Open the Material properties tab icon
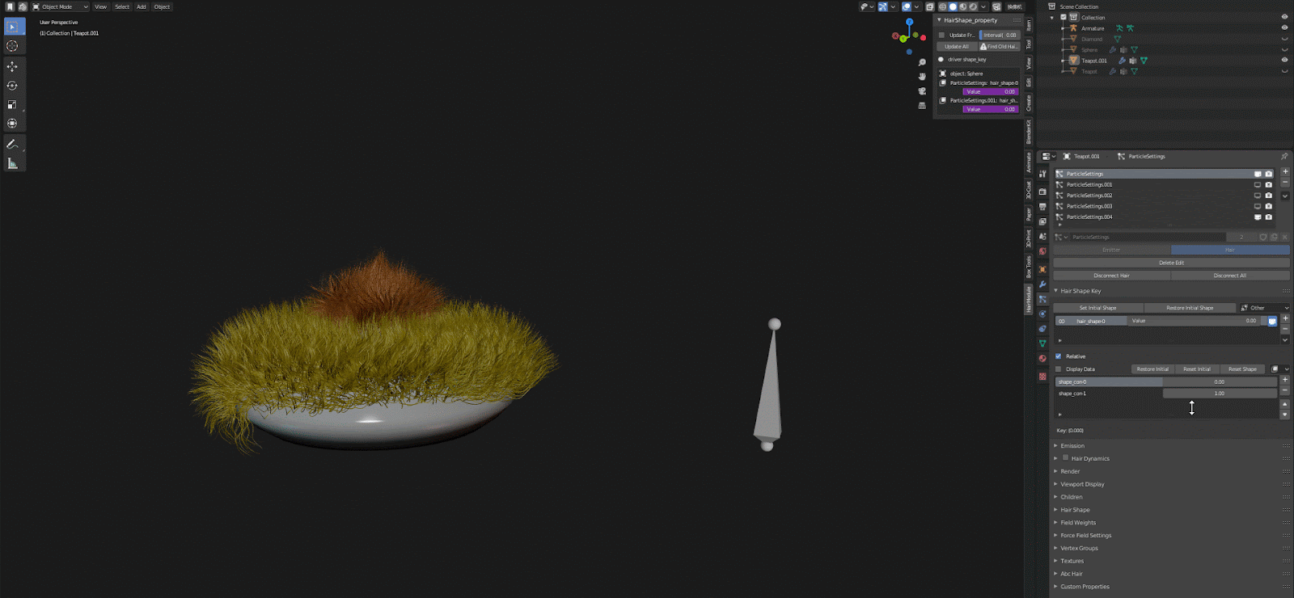Viewport: 1294px width, 598px height. coord(1042,358)
